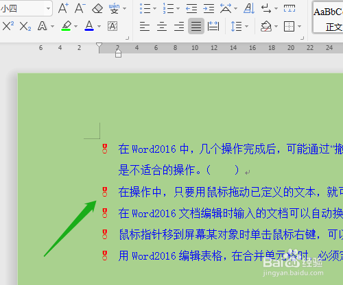Toggle the show/hide paragraph marks icon
The width and height of the screenshot is (343, 285).
tap(266, 9)
